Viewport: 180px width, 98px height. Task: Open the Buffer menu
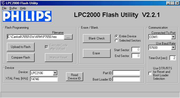(x=13, y=8)
